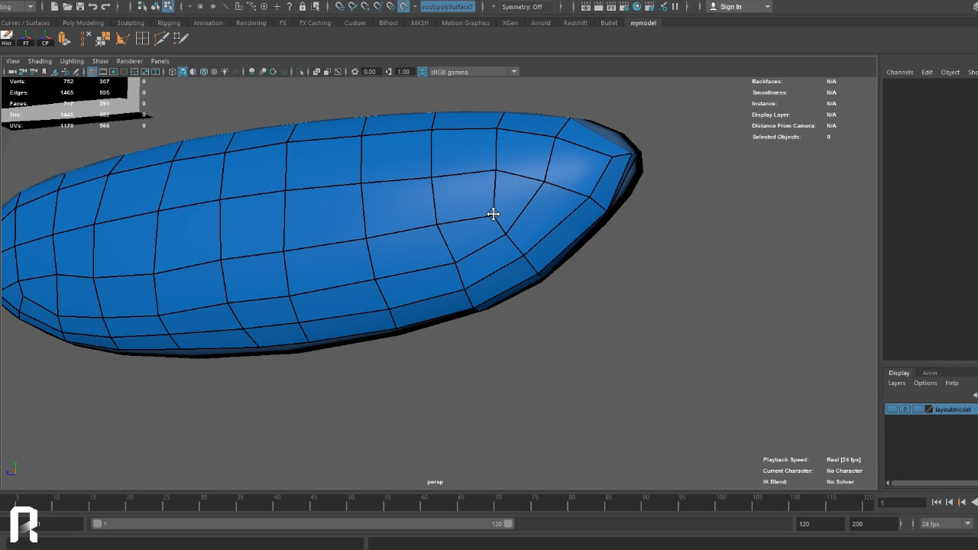The image size is (978, 550).
Task: Switch to the Poly Modeling shelf tab
Action: pyautogui.click(x=83, y=23)
